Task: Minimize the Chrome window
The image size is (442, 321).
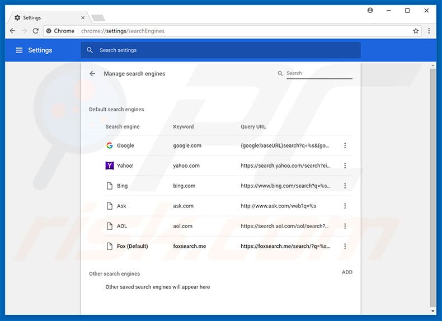Action: (x=389, y=11)
